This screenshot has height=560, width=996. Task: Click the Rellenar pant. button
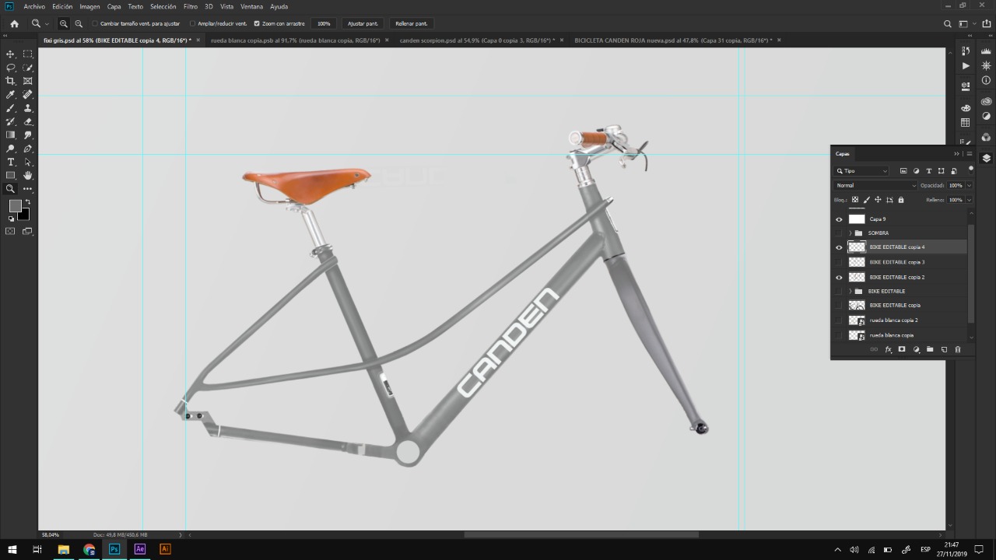[x=411, y=23]
